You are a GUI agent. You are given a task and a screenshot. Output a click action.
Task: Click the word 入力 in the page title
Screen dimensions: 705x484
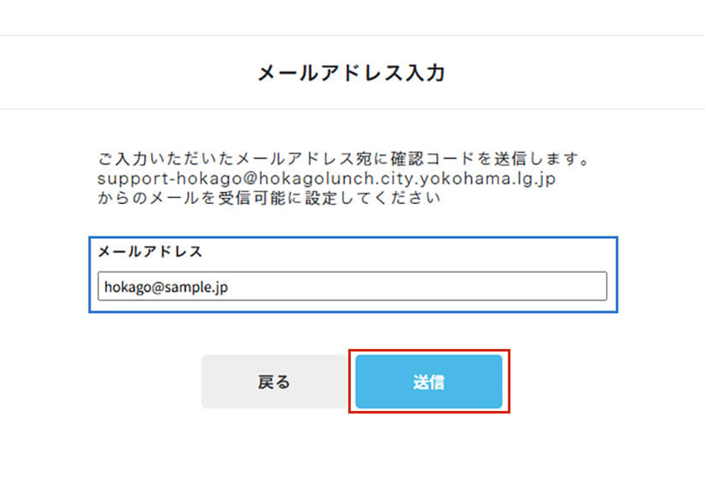[x=426, y=73]
